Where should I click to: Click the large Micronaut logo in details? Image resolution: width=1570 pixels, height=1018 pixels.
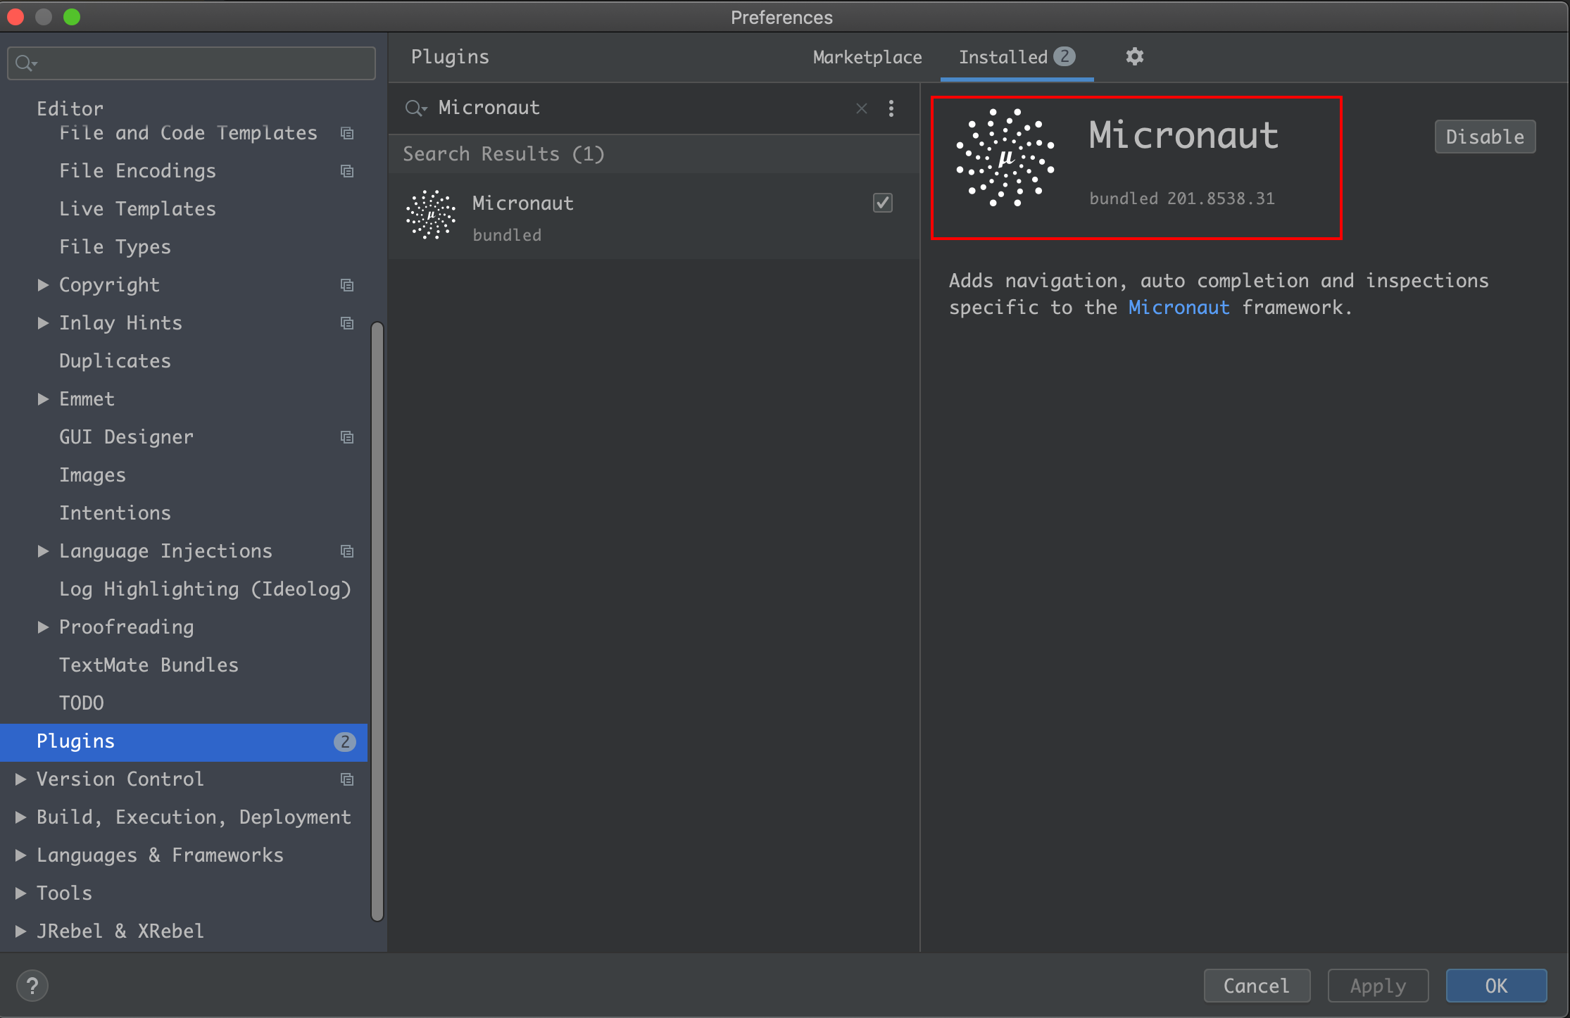1005,158
